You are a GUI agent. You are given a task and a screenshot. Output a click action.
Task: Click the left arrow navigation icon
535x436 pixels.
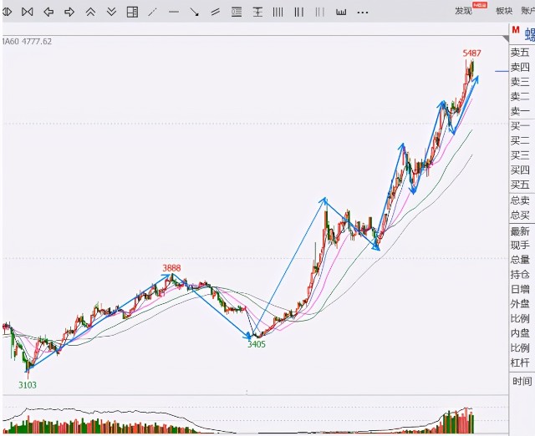click(48, 12)
